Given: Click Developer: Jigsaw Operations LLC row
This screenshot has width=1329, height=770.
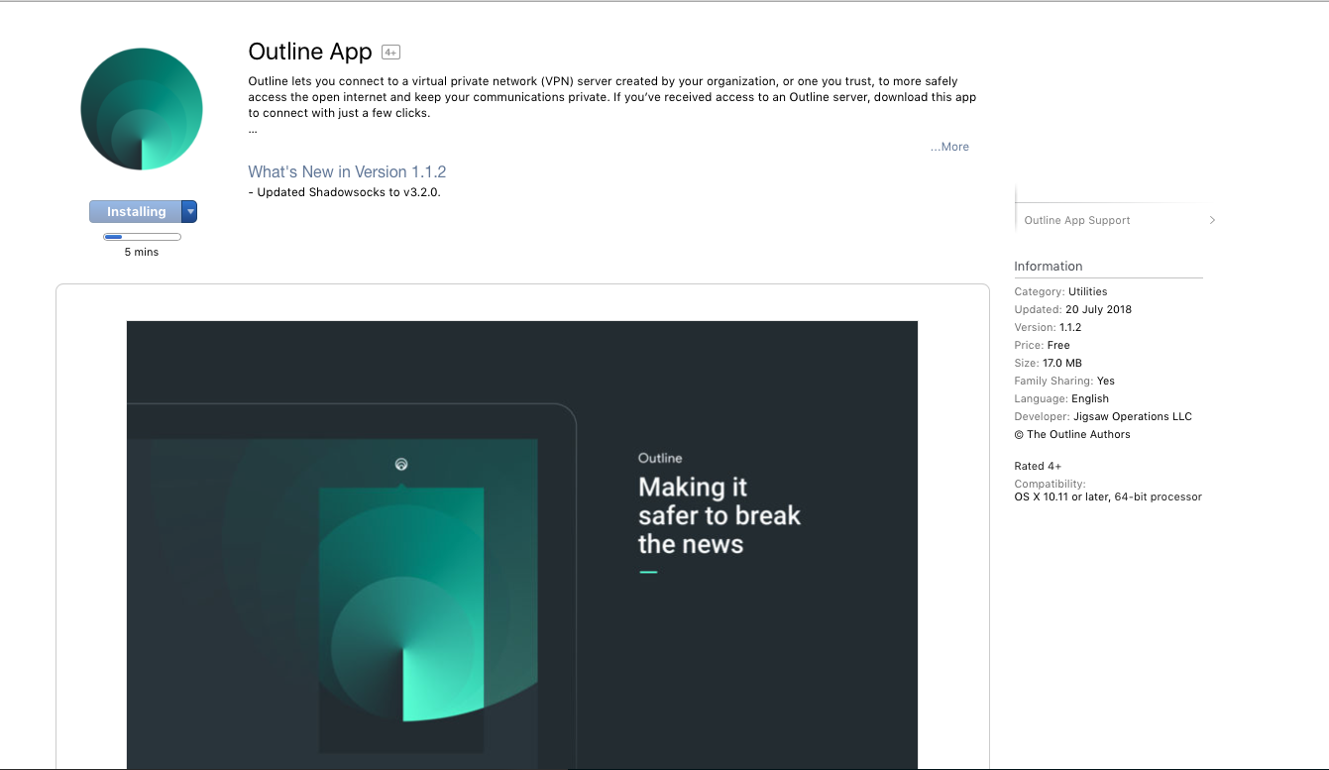Looking at the screenshot, I should click(1103, 416).
